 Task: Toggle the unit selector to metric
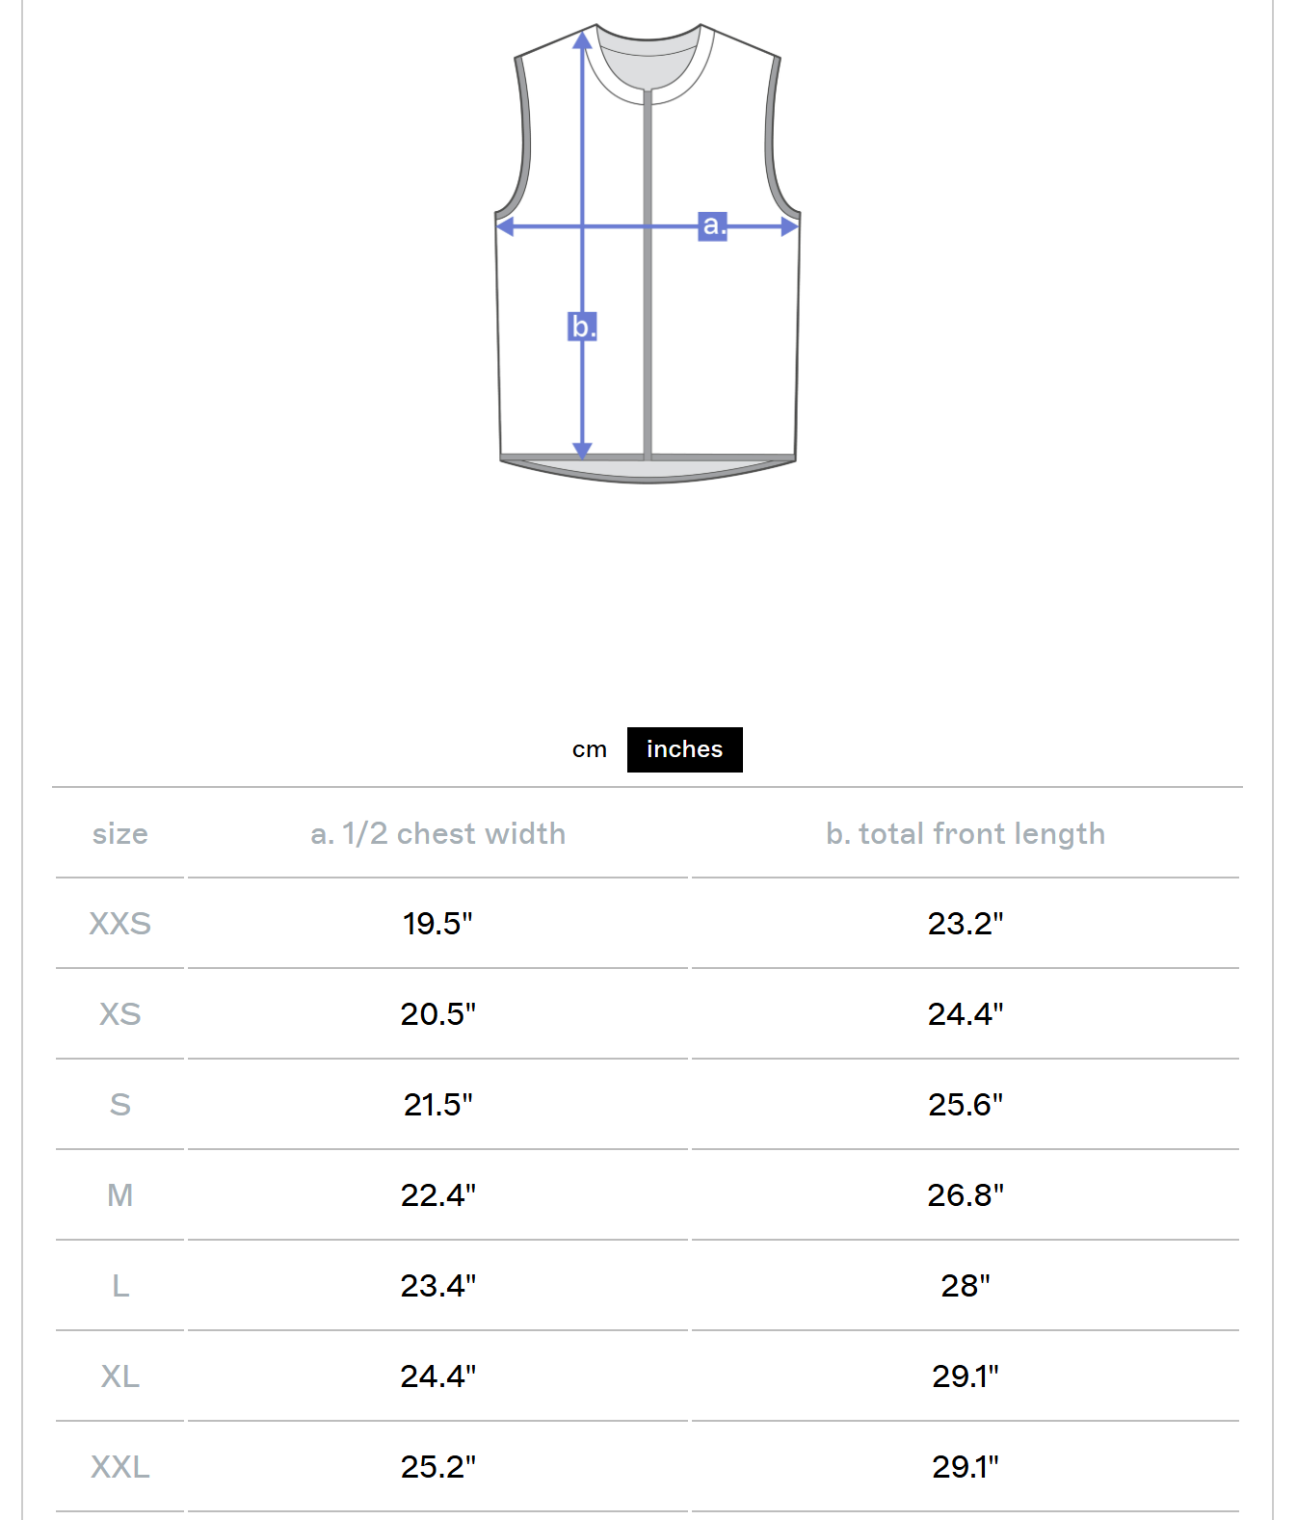[590, 748]
